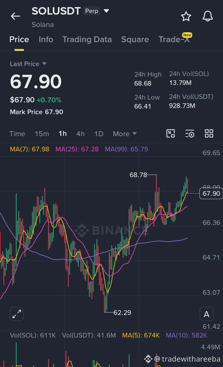223x367 pixels.
Task: Tap the Perp contract badge
Action: click(x=92, y=11)
